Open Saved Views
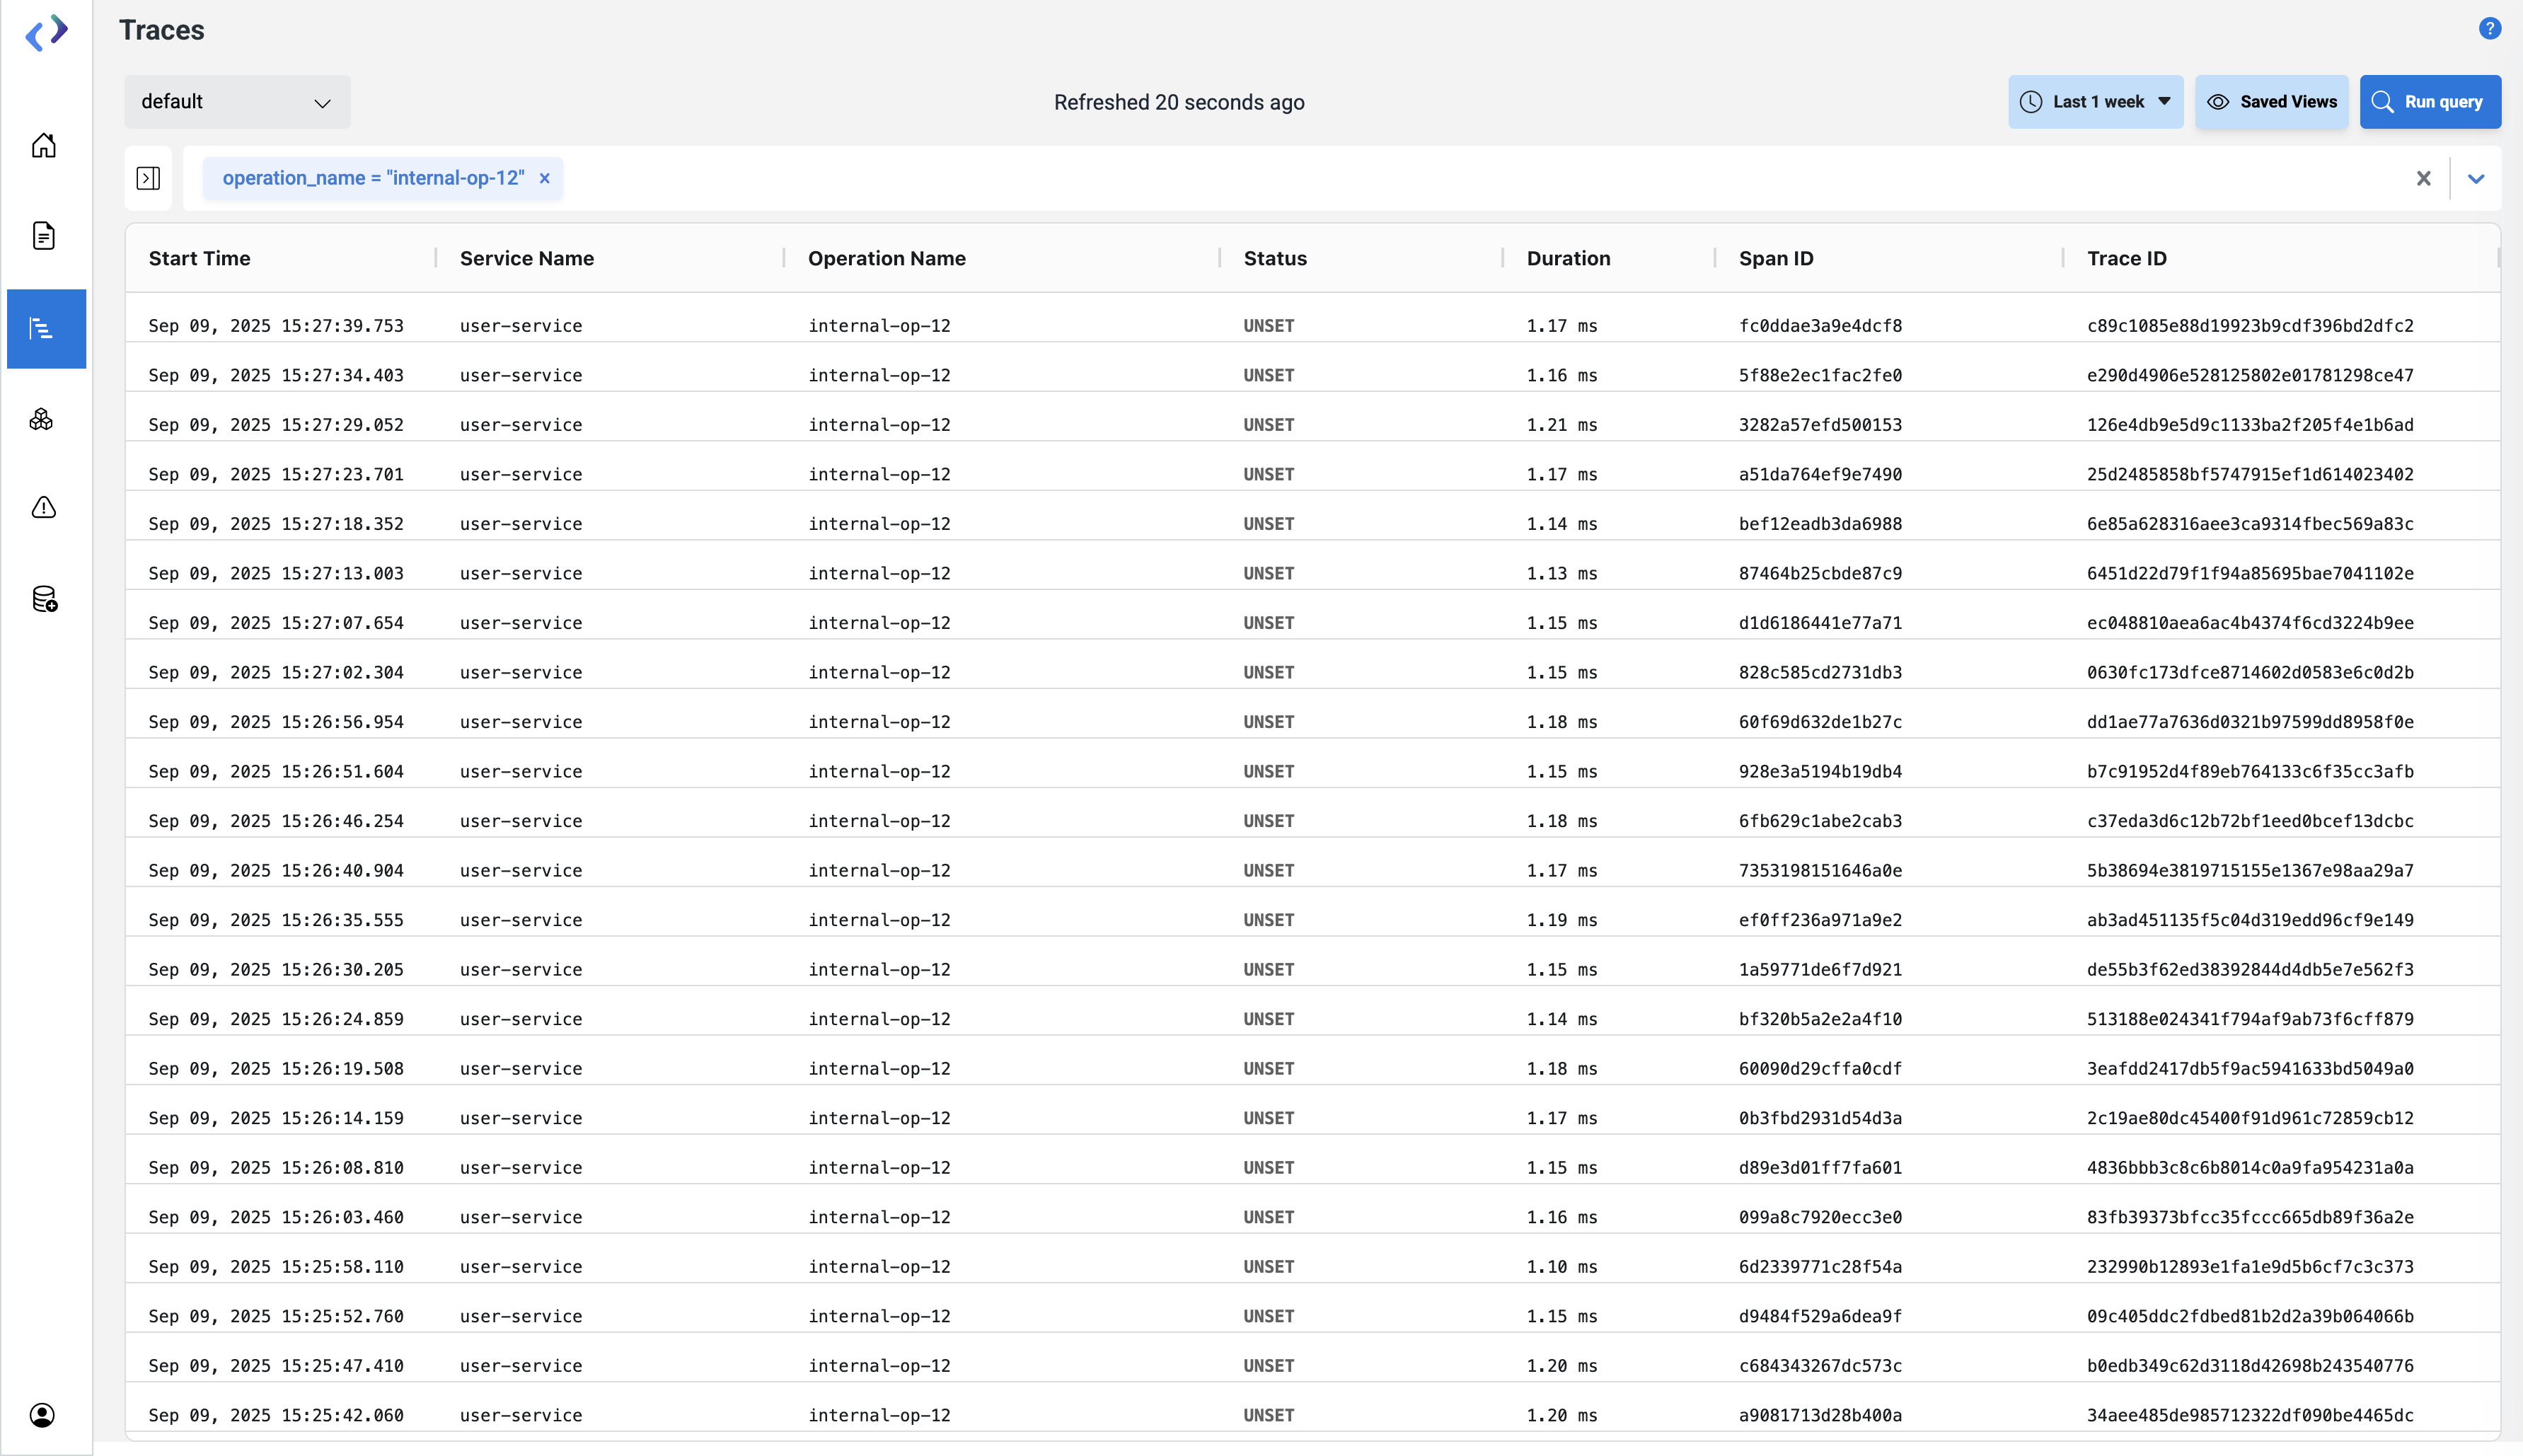The height and width of the screenshot is (1456, 2523). coord(2271,102)
